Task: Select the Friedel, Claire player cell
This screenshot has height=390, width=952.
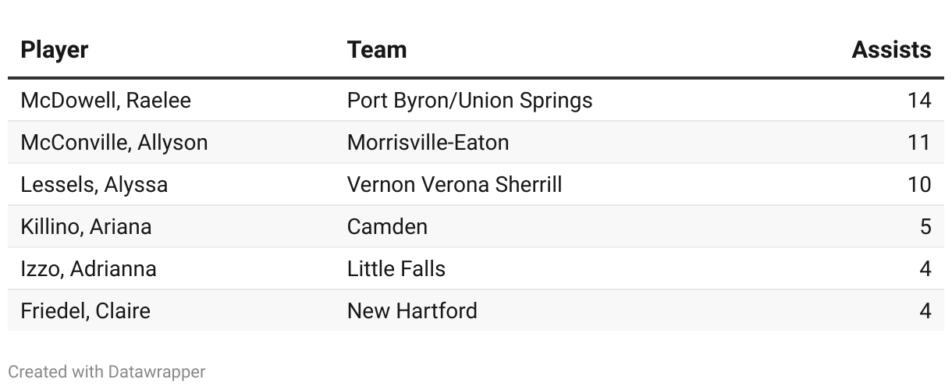Action: pyautogui.click(x=85, y=310)
